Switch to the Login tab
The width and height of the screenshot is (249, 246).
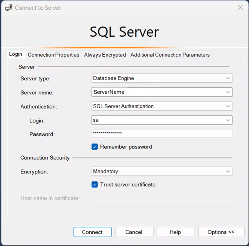tap(15, 54)
